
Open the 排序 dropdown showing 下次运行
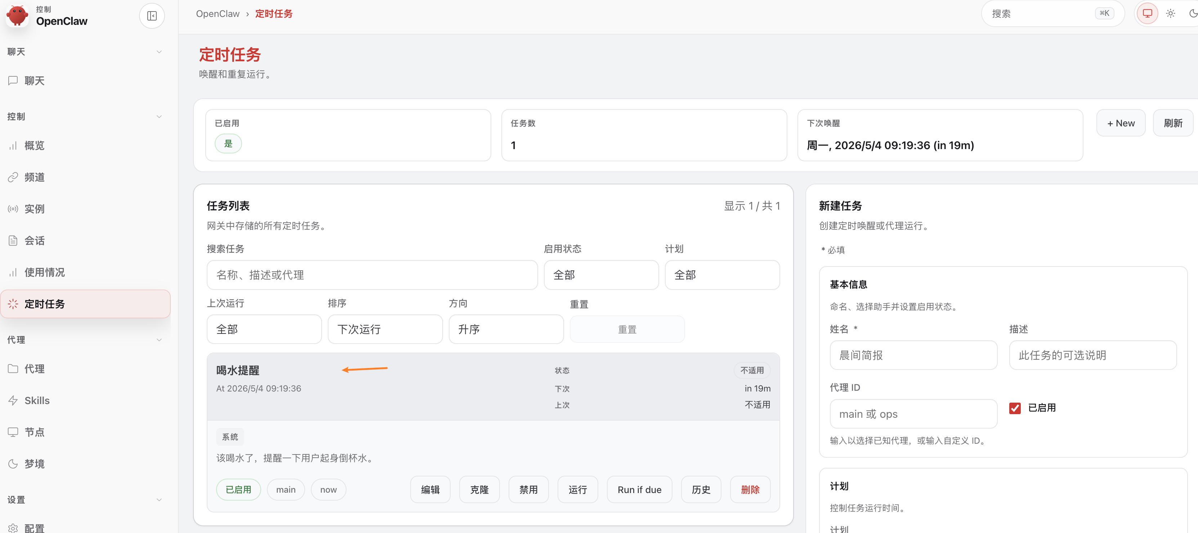coord(385,329)
